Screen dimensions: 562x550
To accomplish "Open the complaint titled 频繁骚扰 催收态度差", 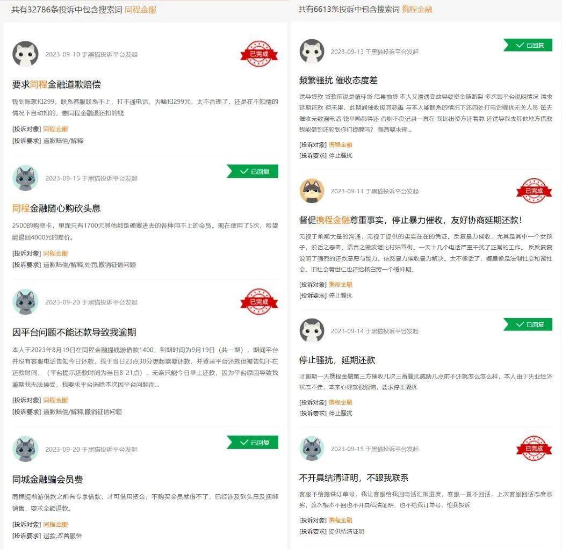I will 338,80.
